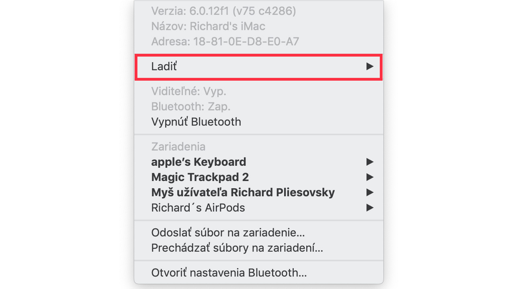
Task: Expand the arrow next to Ladiť
Action: (x=370, y=67)
